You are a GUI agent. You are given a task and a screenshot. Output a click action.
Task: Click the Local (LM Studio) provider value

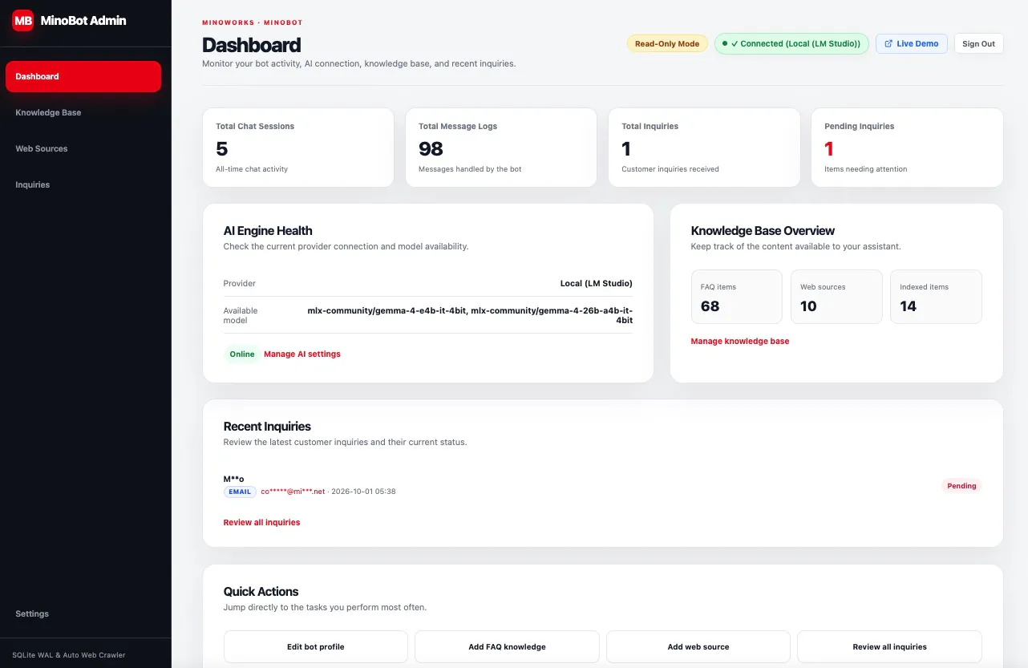596,283
